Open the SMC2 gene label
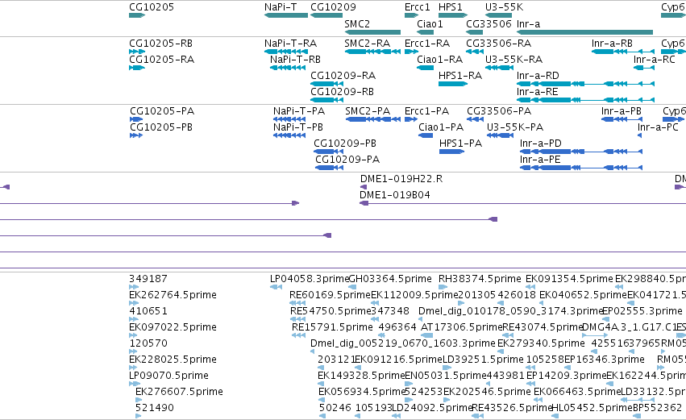Screen dimensions: 686x420 pyautogui.click(x=357, y=23)
